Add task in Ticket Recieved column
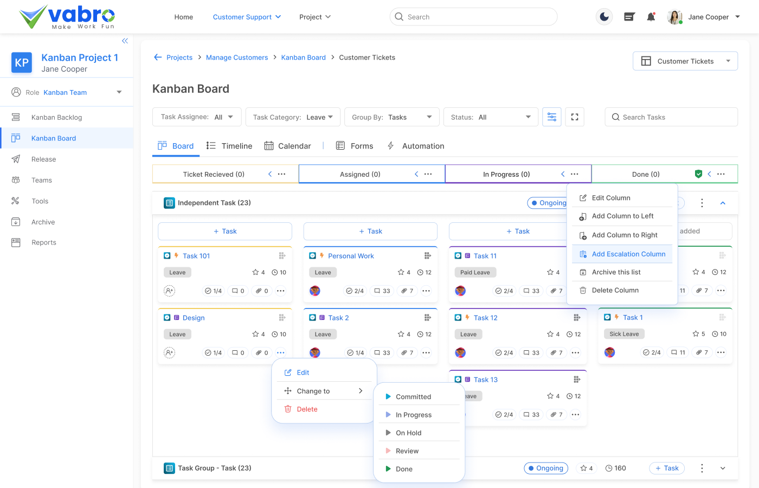Viewport: 759px width, 488px height. [x=225, y=232]
